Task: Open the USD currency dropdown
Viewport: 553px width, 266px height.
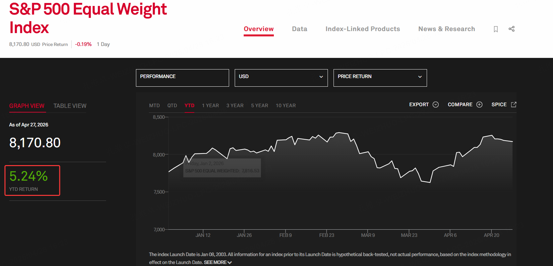Action: click(281, 78)
